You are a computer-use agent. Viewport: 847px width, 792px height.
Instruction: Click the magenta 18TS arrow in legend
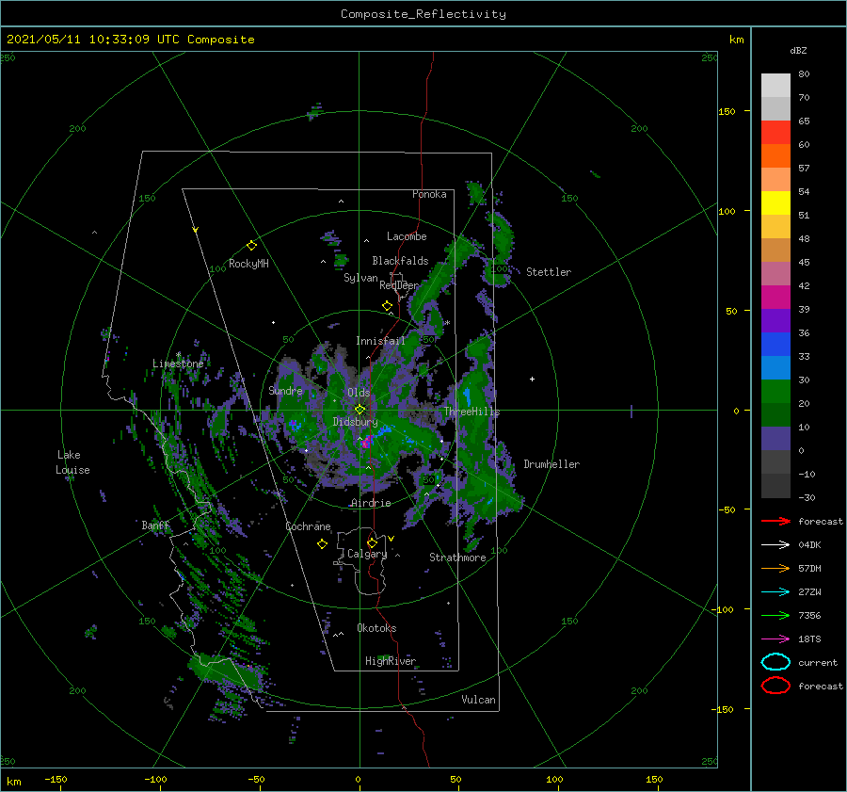[775, 639]
